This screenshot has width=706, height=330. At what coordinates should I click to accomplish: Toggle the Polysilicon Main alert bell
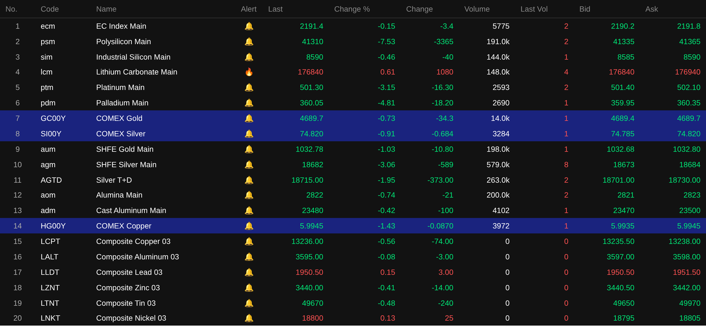[x=249, y=42]
